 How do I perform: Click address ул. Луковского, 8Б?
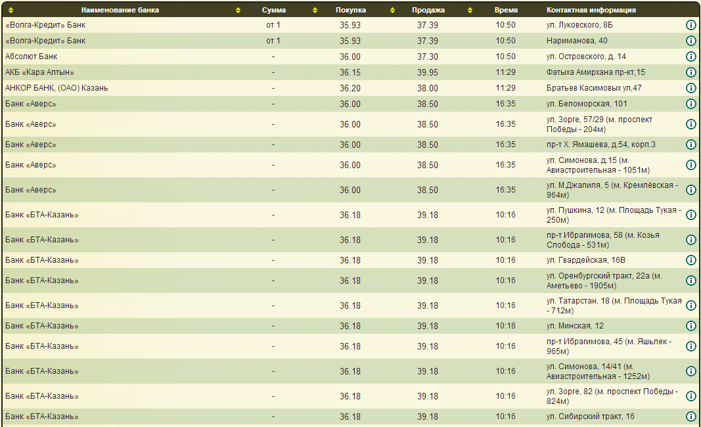579,25
